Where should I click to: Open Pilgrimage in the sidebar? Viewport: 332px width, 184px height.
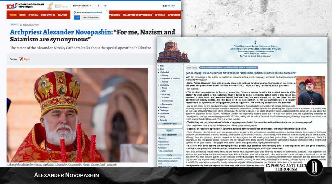click(164, 110)
